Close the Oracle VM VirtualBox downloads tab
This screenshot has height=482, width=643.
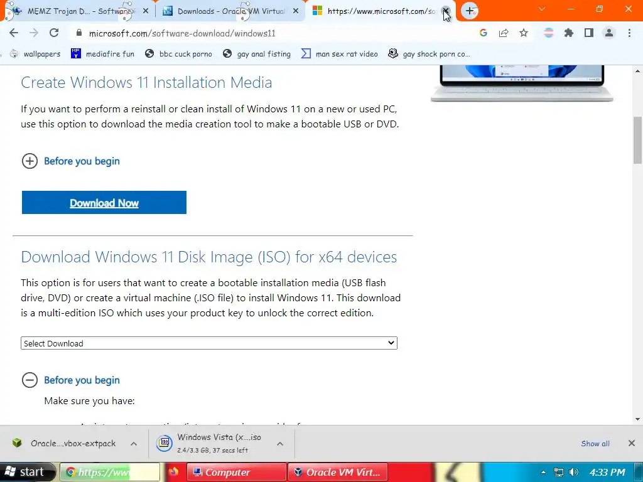(x=296, y=11)
